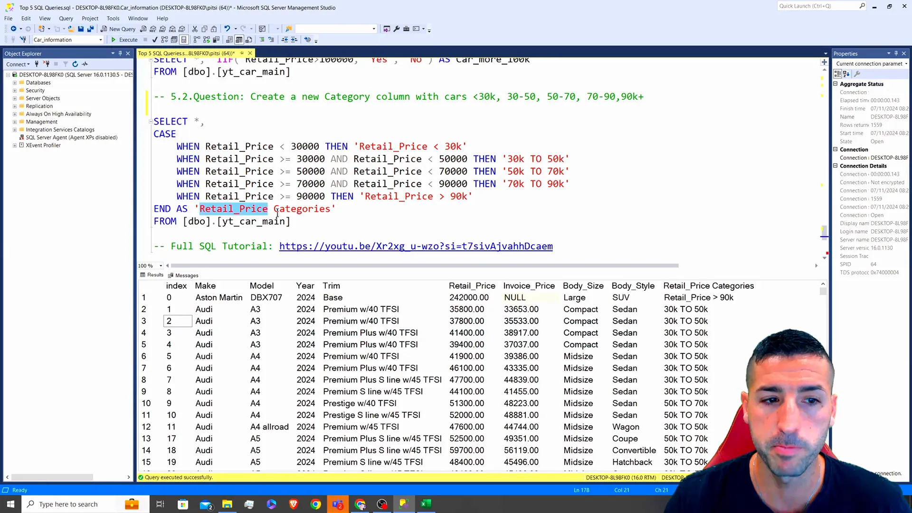Click the YouTube tutorial link

coord(415,246)
